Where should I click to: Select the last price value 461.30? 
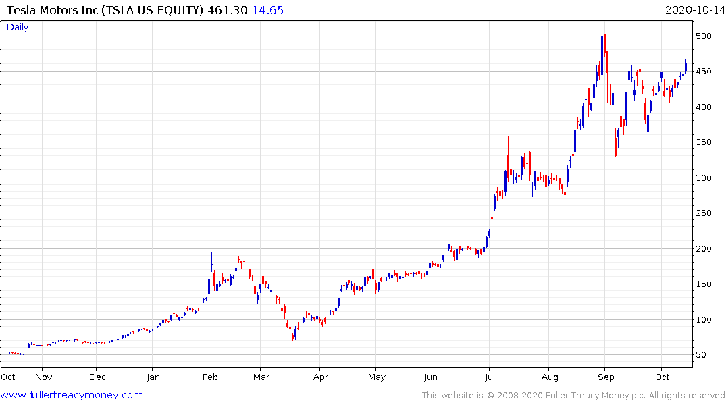tap(228, 10)
